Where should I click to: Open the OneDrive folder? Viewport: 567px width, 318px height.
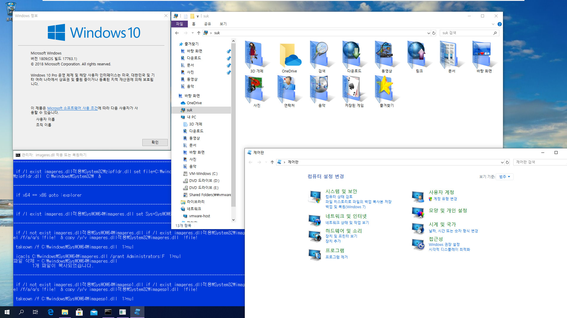(x=289, y=56)
